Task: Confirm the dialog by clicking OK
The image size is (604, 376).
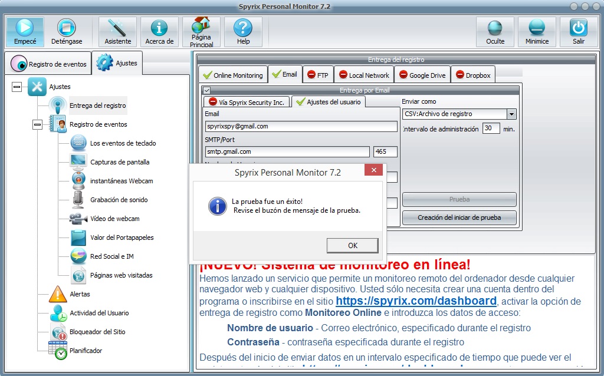Action: pyautogui.click(x=353, y=246)
